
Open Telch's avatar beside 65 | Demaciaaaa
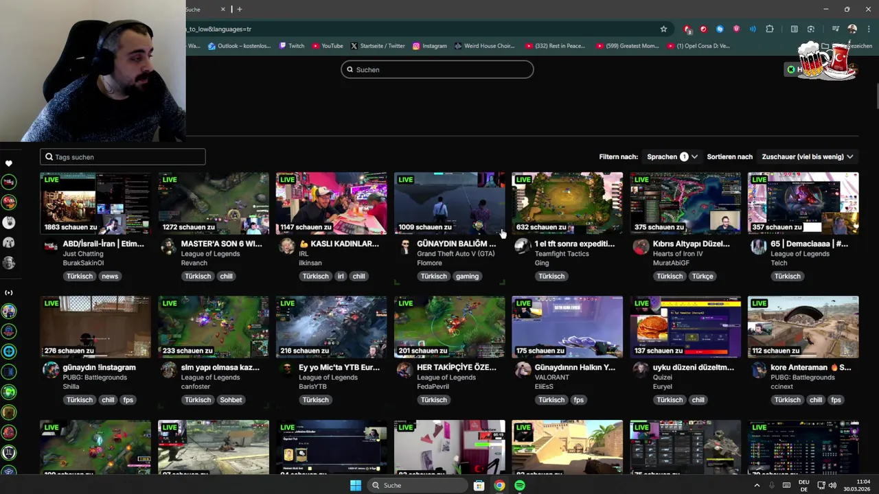(x=759, y=246)
